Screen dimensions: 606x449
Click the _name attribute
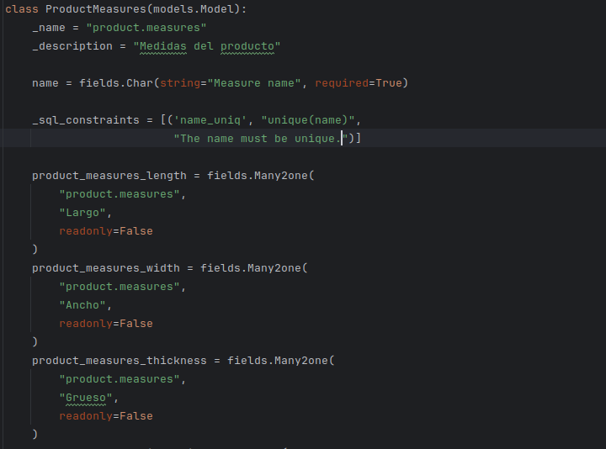pos(49,28)
